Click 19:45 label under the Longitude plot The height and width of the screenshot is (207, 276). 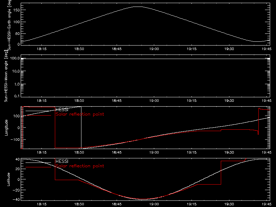266,152
